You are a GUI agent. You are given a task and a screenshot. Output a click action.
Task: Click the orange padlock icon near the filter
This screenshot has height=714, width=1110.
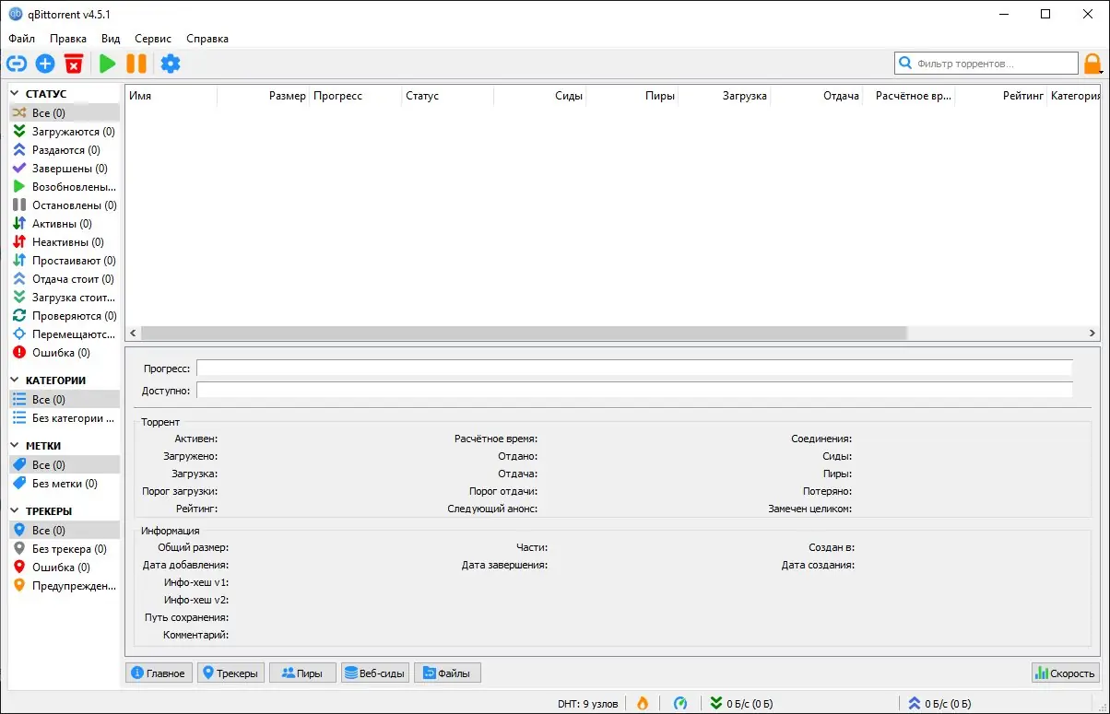click(1092, 63)
